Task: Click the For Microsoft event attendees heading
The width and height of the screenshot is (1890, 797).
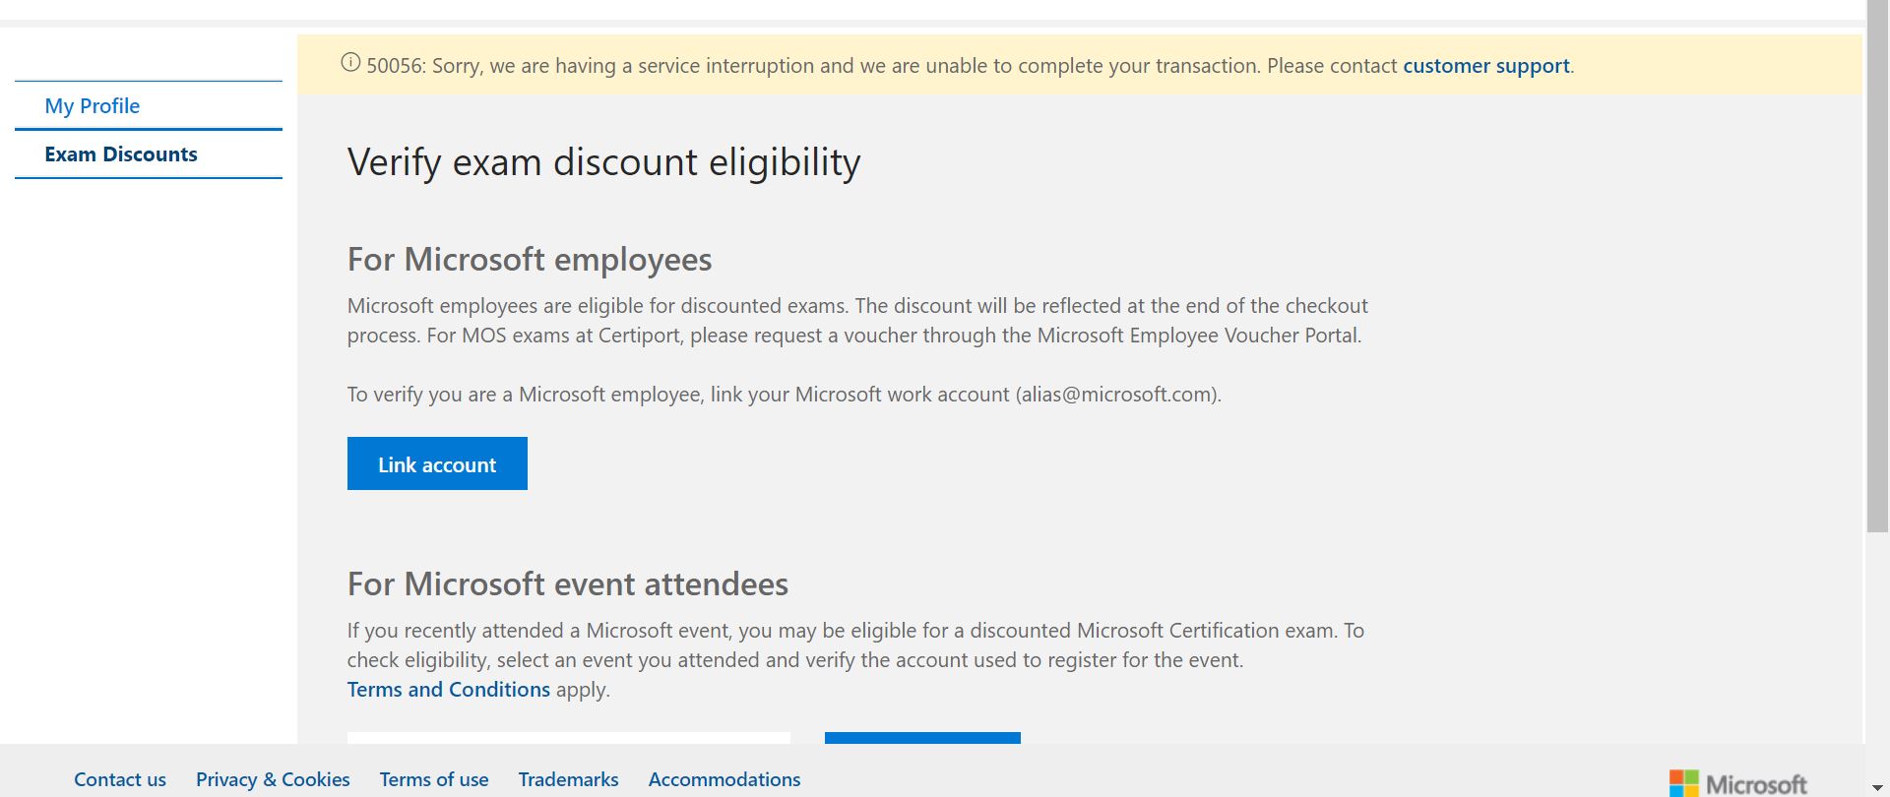Action: coord(568,583)
